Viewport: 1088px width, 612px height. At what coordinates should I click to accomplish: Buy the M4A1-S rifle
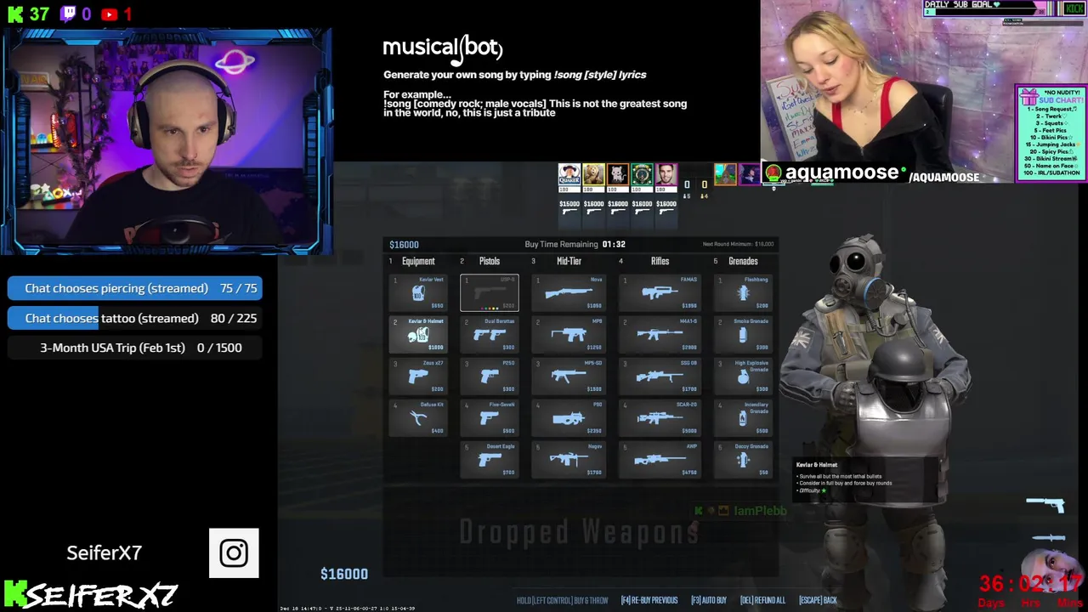[x=660, y=334]
